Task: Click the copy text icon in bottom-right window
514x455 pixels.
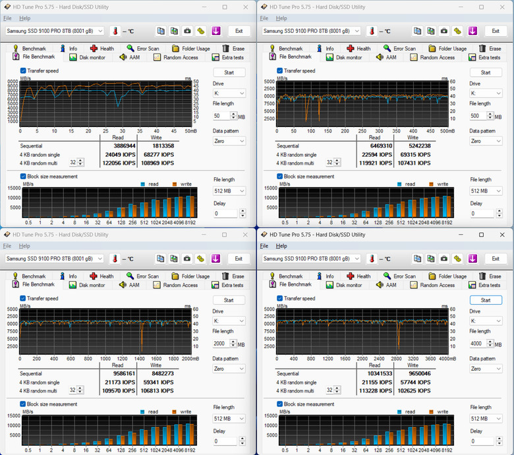Action: pos(417,259)
